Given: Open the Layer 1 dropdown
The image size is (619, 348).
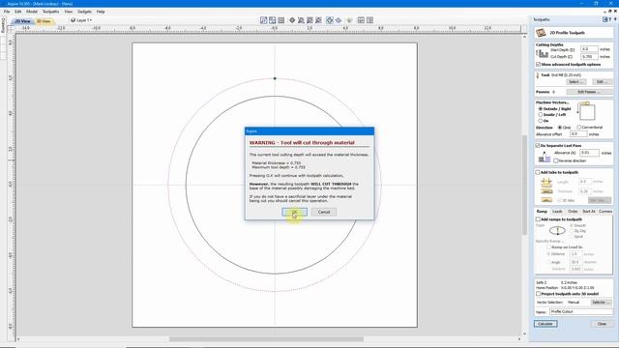Looking at the screenshot, I should [81, 20].
